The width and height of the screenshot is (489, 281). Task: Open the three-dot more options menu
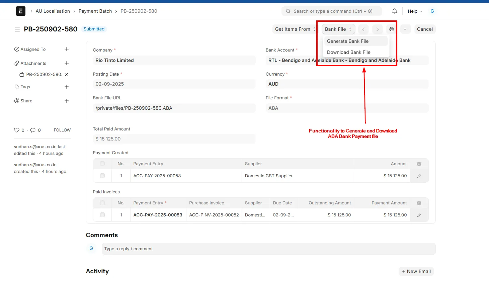(405, 29)
